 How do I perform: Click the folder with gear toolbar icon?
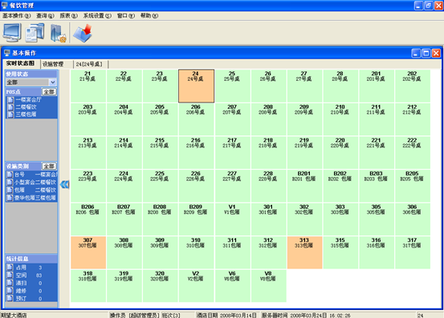(x=58, y=33)
